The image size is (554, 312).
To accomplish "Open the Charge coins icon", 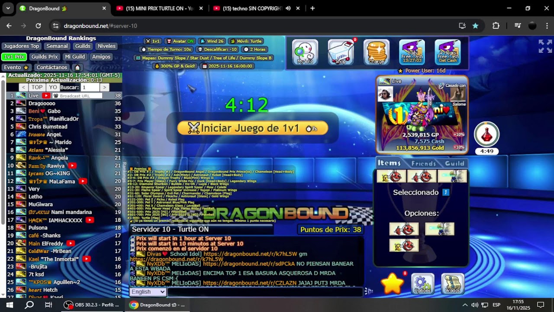I will [x=377, y=52].
